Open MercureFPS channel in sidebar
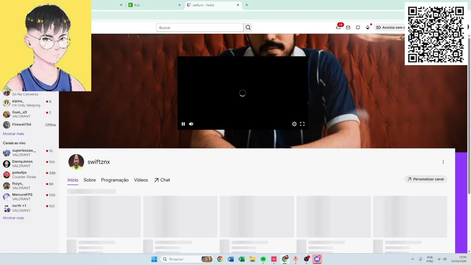471x265 pixels. [29, 197]
